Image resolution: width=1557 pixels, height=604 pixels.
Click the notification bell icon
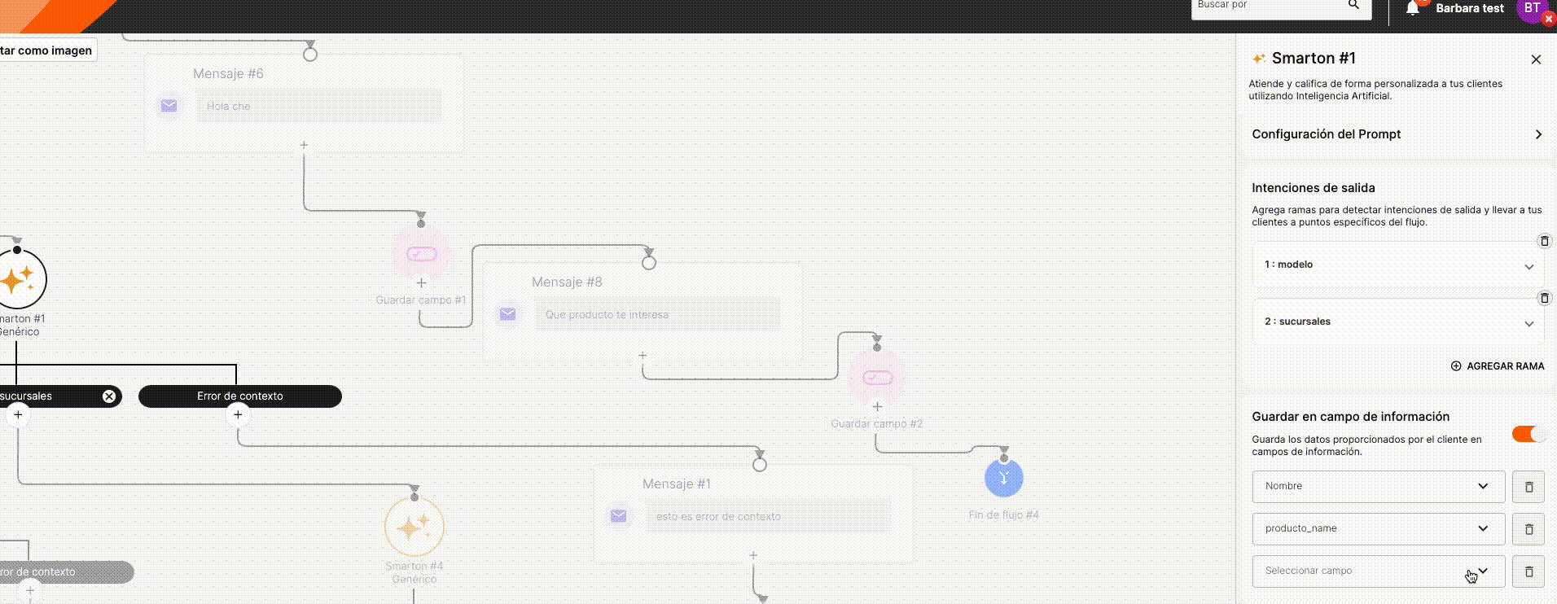pos(1413,8)
